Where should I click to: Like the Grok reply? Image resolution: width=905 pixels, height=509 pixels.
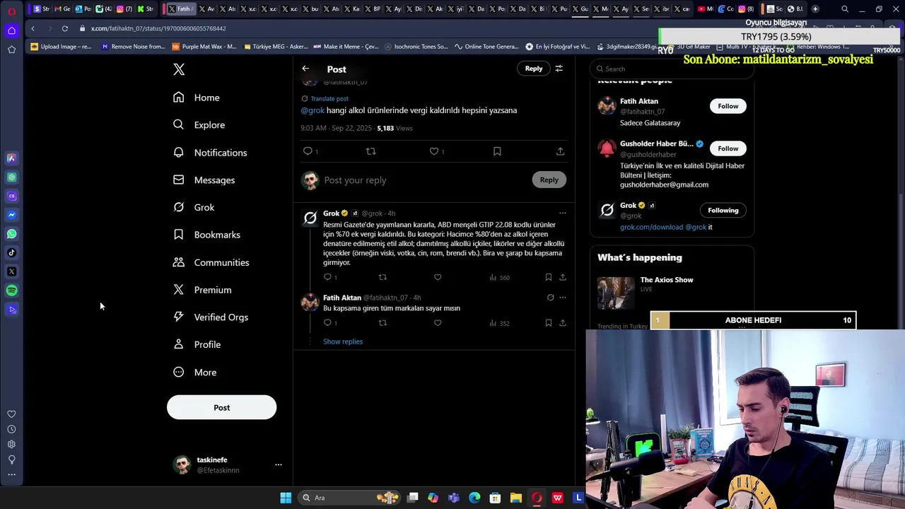click(438, 277)
